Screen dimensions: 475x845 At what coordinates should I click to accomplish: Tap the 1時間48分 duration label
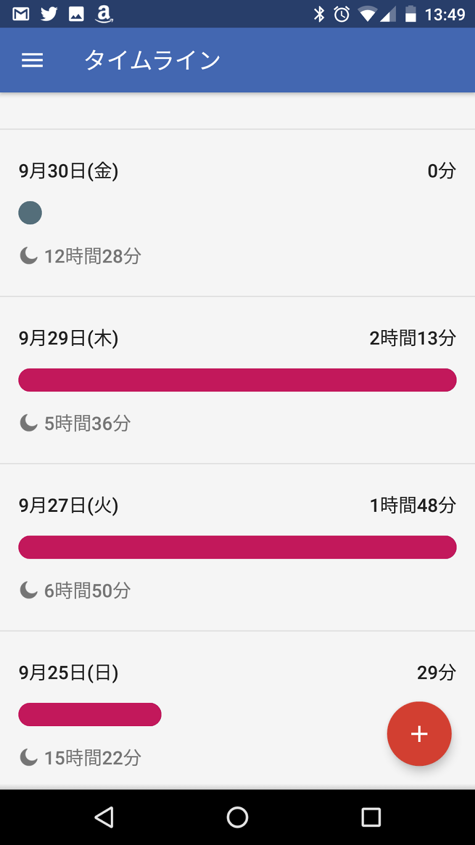[413, 505]
